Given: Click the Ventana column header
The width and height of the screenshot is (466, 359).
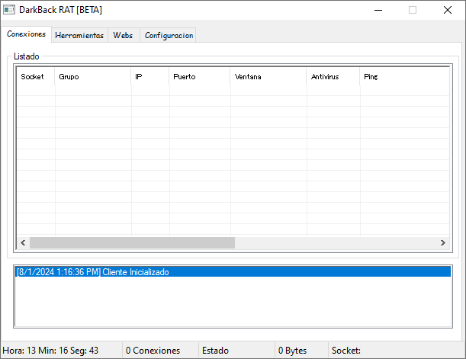Looking at the screenshot, I should [x=268, y=77].
